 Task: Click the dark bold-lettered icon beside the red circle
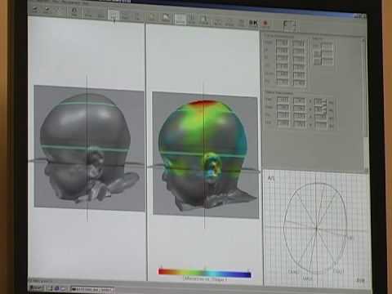(253, 23)
